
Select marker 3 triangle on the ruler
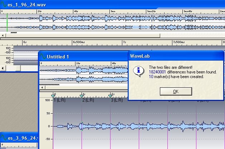click(111, 96)
